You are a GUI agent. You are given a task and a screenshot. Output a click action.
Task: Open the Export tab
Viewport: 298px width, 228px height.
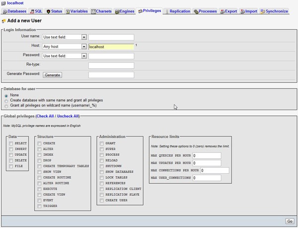coord(229,11)
